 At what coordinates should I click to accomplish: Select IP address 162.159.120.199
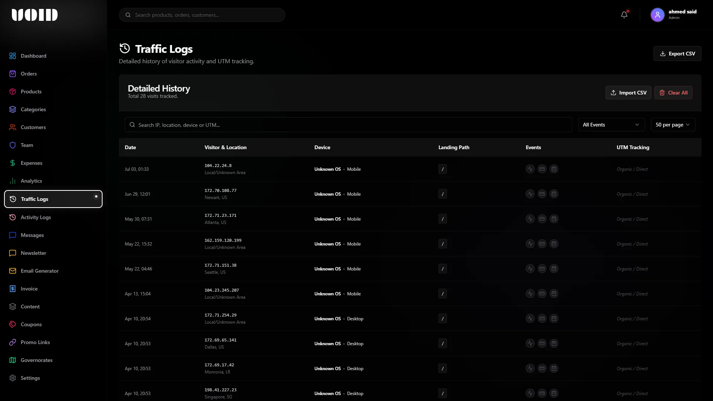pyautogui.click(x=223, y=240)
